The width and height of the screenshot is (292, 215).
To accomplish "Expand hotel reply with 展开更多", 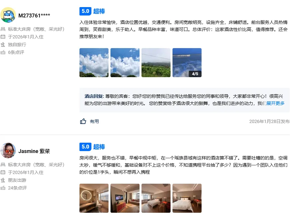I will (x=275, y=103).
